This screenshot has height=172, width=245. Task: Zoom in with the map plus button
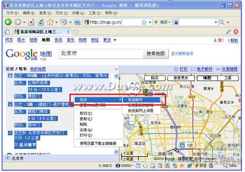(132, 115)
